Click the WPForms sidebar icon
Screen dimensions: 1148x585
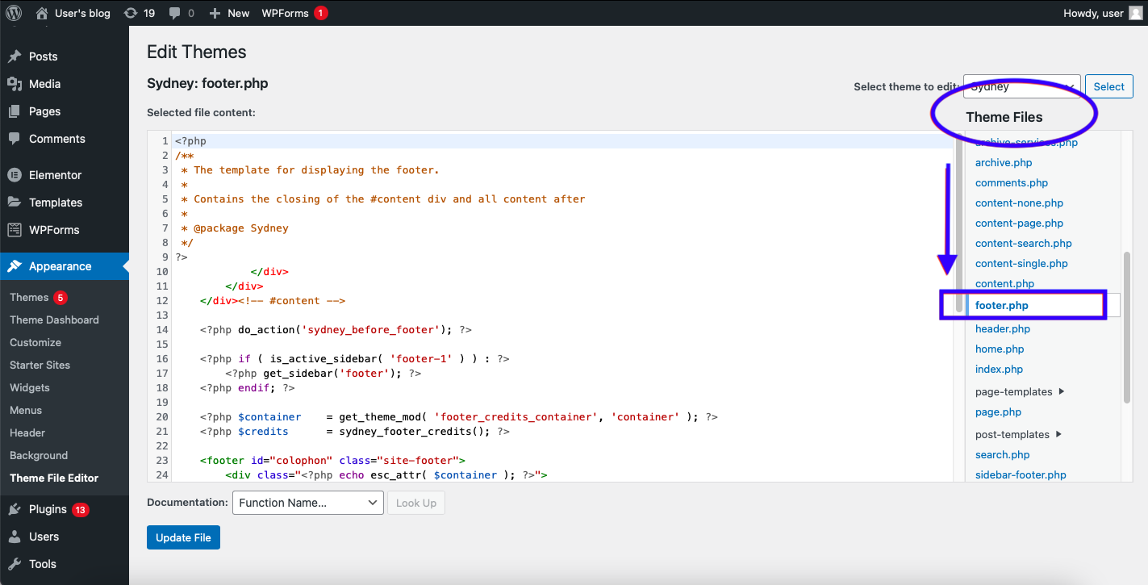(x=15, y=230)
